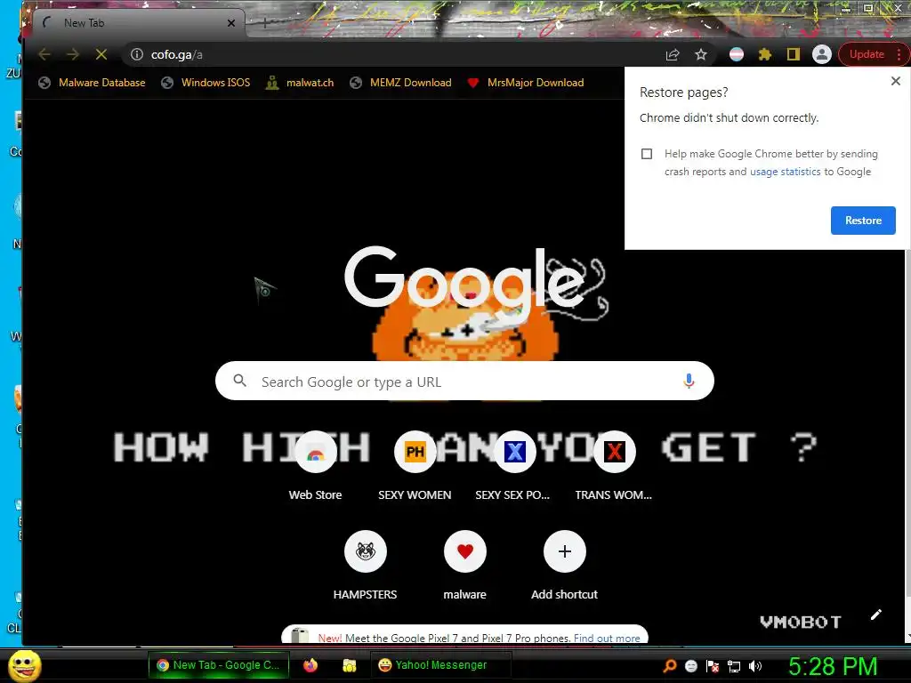911x683 pixels.
Task: Open the PH shortcut icon
Action: pos(415,452)
